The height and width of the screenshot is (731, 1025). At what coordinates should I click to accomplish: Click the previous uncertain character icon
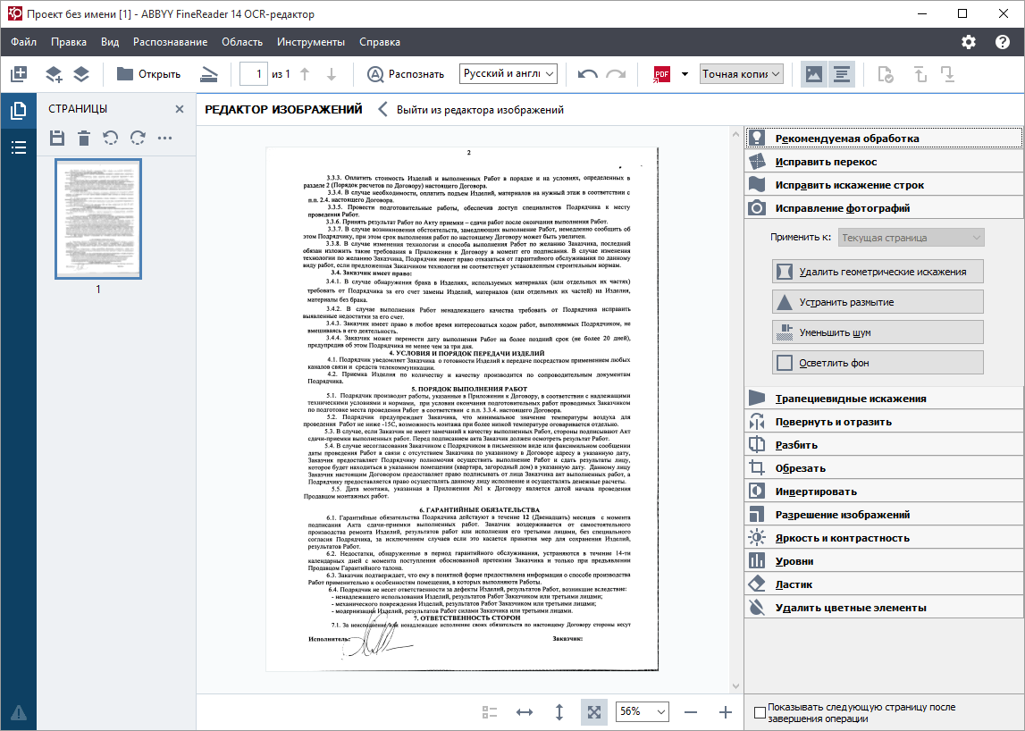920,74
